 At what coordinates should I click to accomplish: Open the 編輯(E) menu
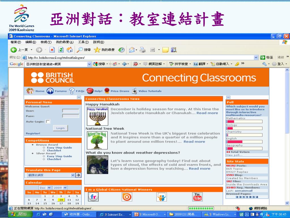31,42
